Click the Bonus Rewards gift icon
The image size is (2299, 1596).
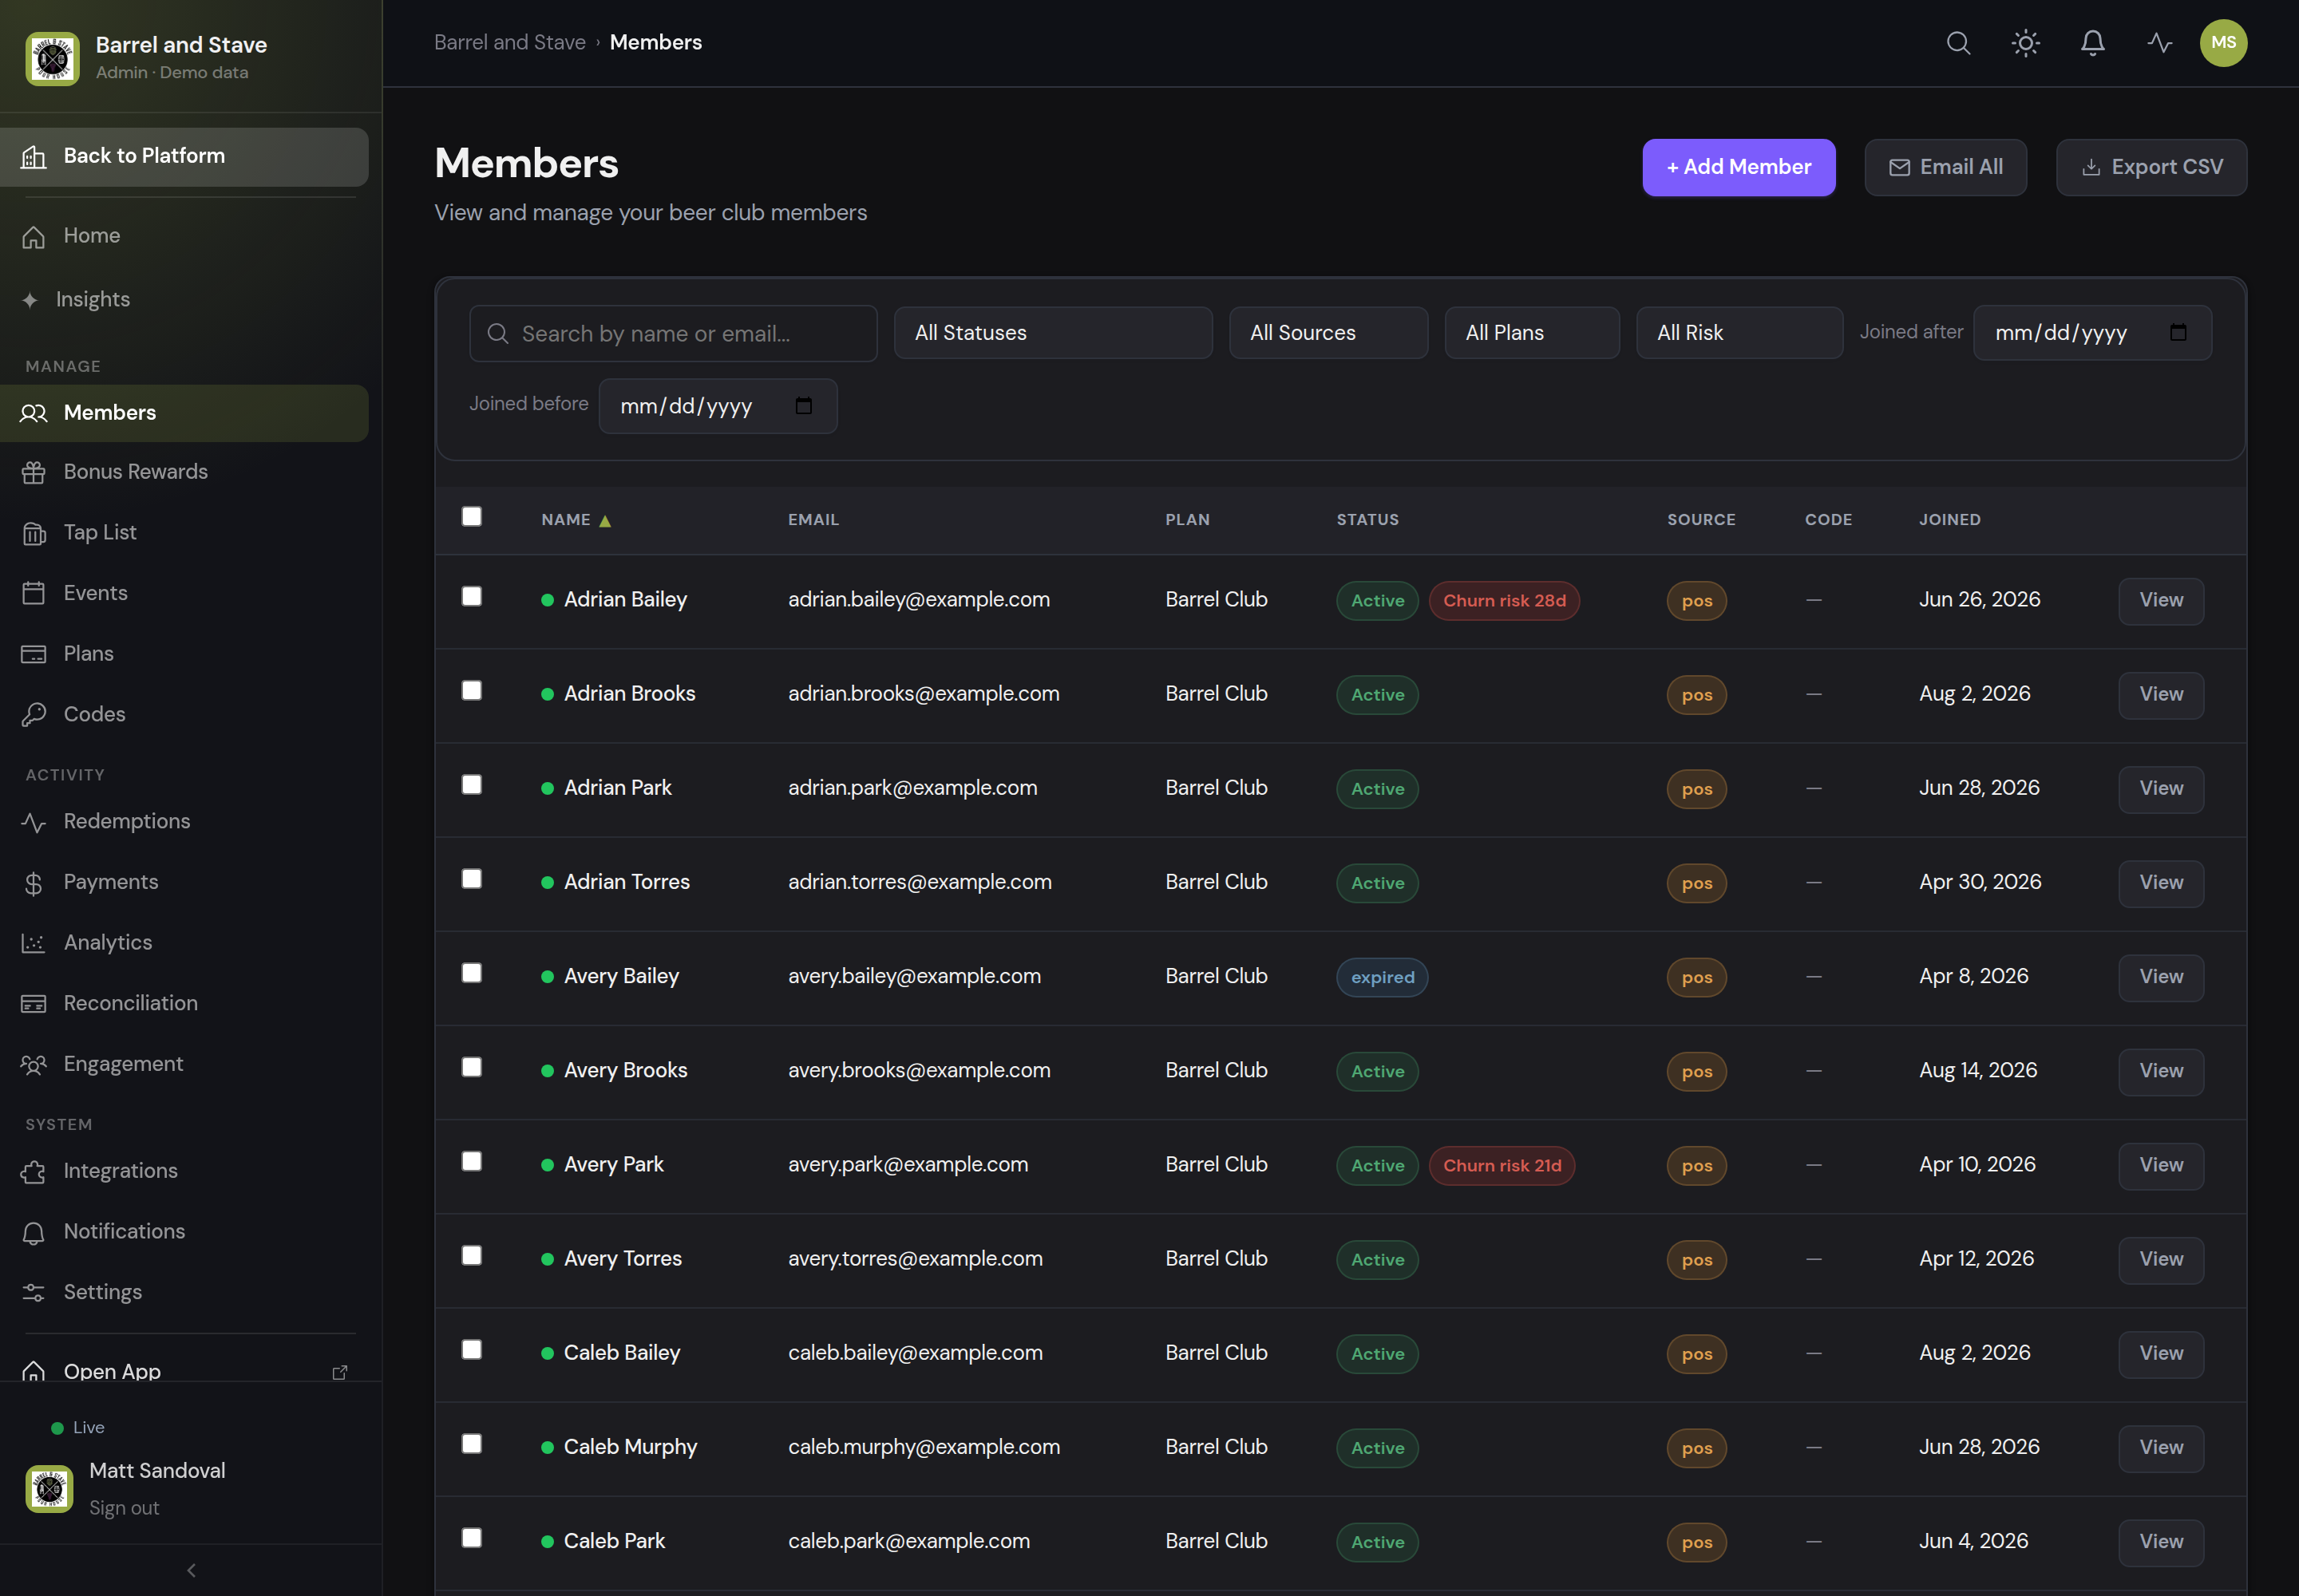coord(34,472)
